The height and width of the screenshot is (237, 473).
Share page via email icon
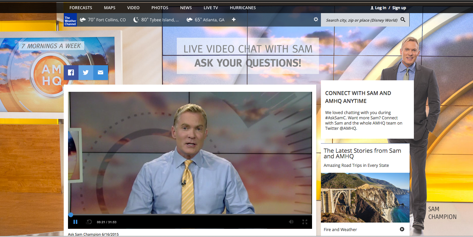pos(101,73)
